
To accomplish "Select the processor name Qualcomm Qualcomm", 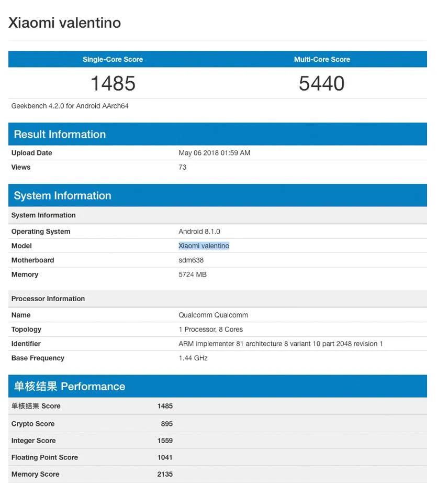I will 213,315.
